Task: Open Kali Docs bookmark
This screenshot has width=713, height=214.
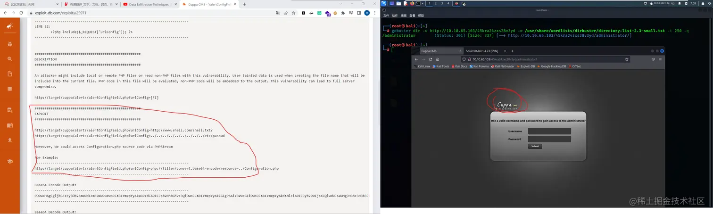Action: [459, 66]
